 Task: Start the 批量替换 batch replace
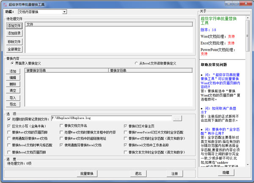[x=87, y=173]
